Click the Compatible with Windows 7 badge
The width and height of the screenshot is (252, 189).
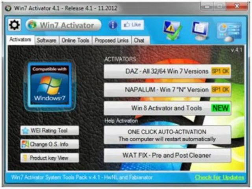tap(50, 86)
